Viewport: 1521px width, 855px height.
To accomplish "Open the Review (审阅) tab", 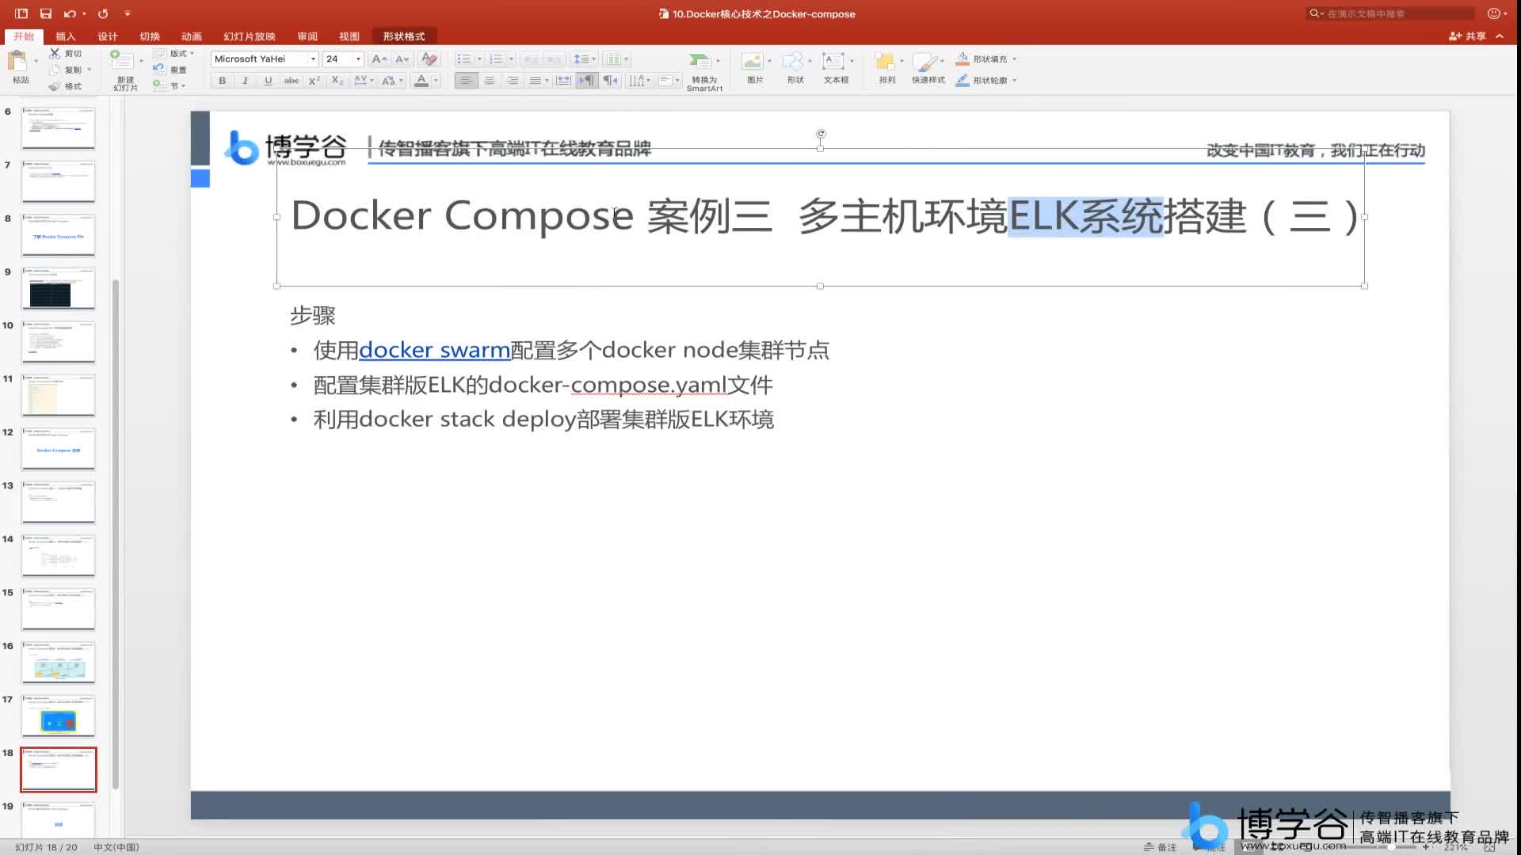I will (x=307, y=36).
